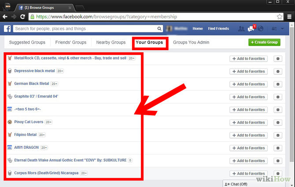The width and height of the screenshot is (295, 187).
Task: Add Depressive black metal to Favorites
Action: (x=248, y=71)
